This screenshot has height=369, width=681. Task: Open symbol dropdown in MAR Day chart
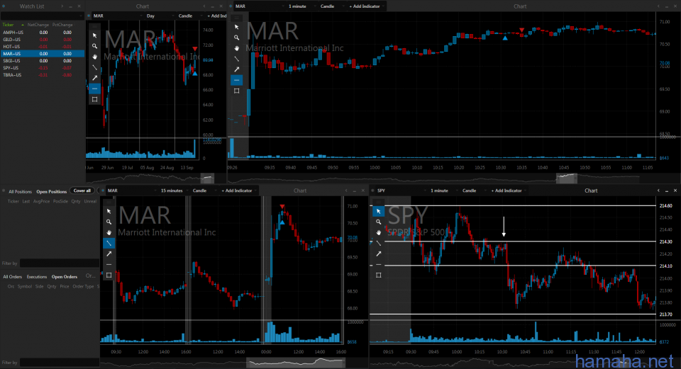point(116,16)
